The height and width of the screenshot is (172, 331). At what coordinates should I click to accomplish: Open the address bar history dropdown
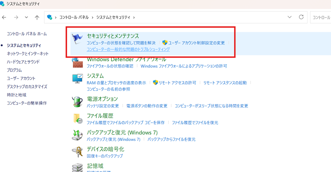[x=290, y=17]
